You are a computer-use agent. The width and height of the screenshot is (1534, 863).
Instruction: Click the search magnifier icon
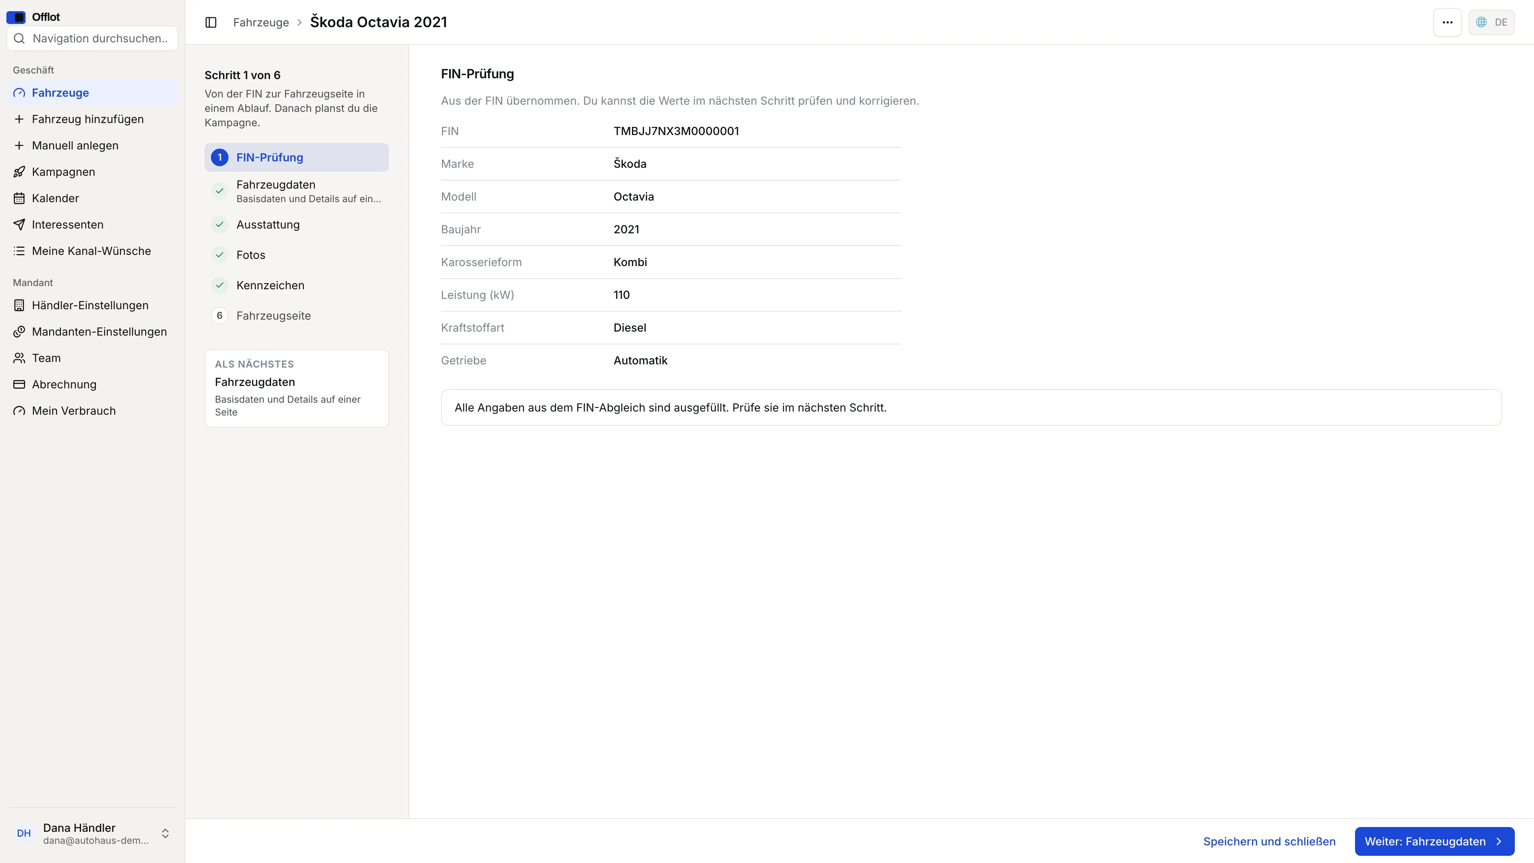(19, 38)
